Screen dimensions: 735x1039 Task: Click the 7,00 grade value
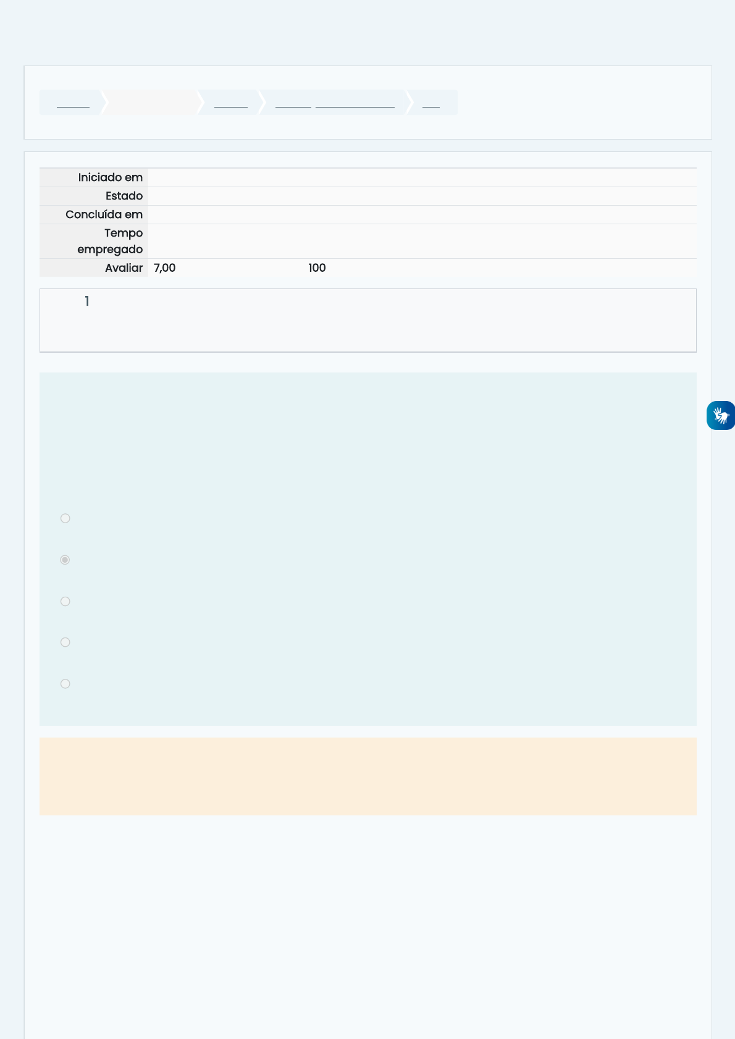point(164,268)
